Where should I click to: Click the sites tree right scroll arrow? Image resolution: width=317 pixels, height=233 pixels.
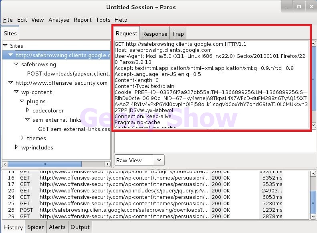pyautogui.click(x=107, y=164)
